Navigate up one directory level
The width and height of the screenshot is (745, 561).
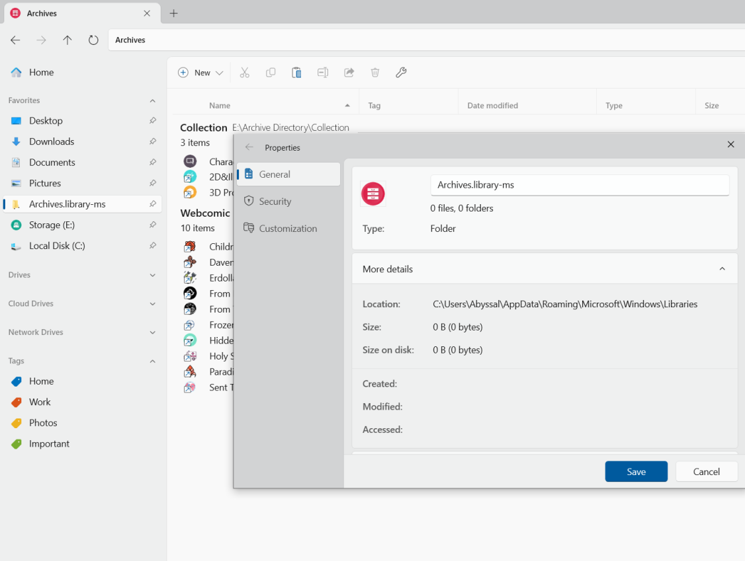tap(67, 40)
